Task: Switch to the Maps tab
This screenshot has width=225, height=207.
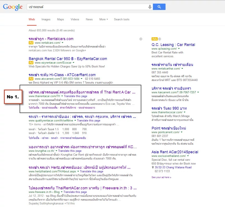Action: click(60, 19)
